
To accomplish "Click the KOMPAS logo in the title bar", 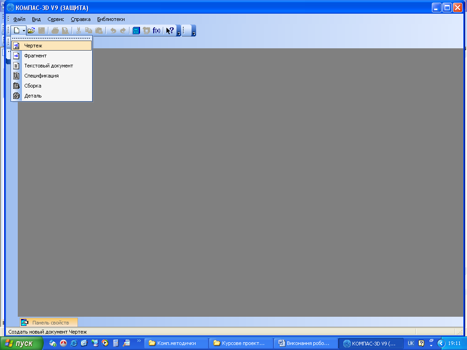I will click(10, 7).
